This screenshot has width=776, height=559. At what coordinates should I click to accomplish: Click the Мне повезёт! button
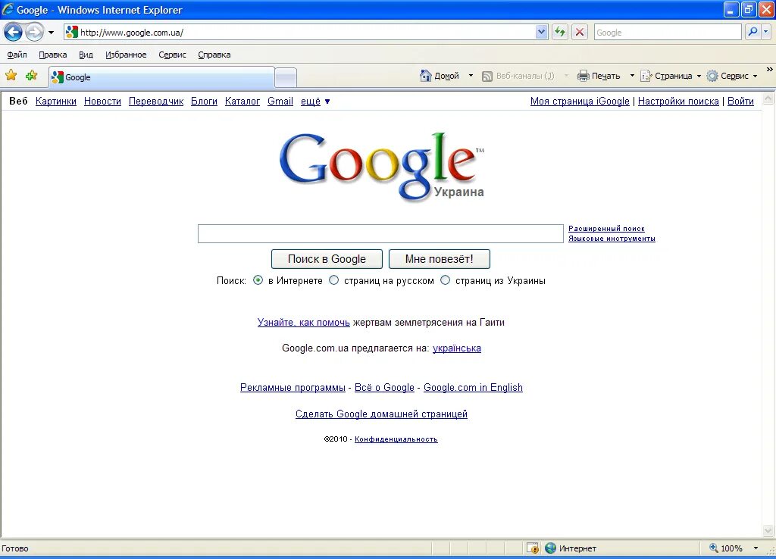[439, 259]
